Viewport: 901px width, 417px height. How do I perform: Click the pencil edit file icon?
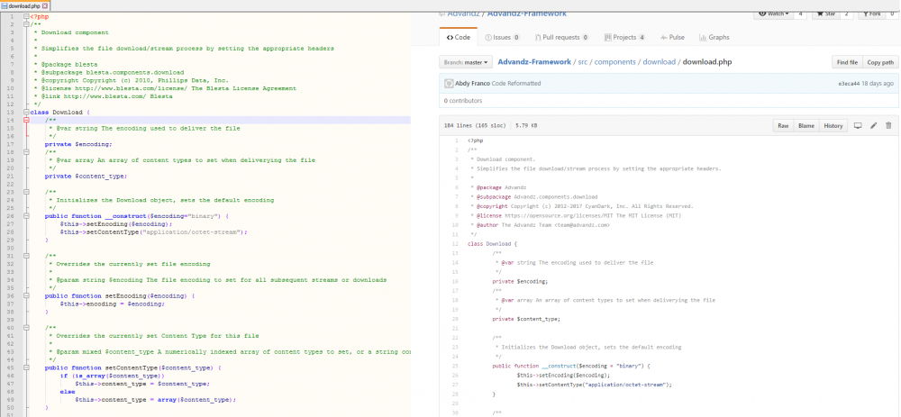(x=873, y=126)
